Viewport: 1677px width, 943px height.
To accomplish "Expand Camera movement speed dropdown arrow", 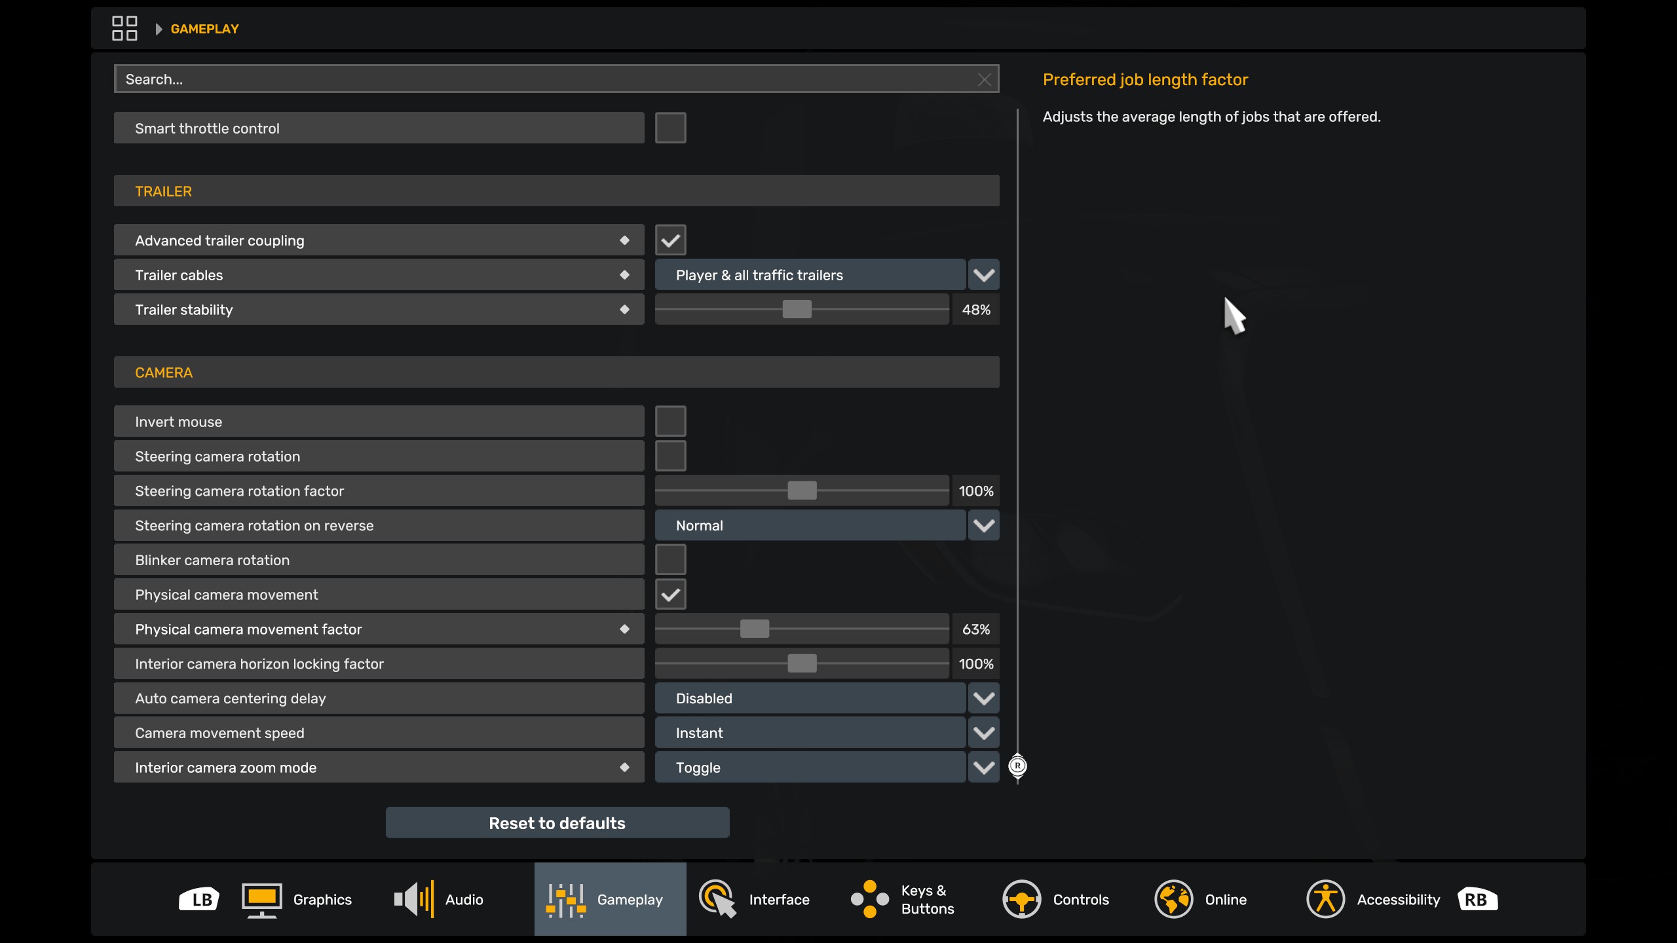I will (984, 733).
